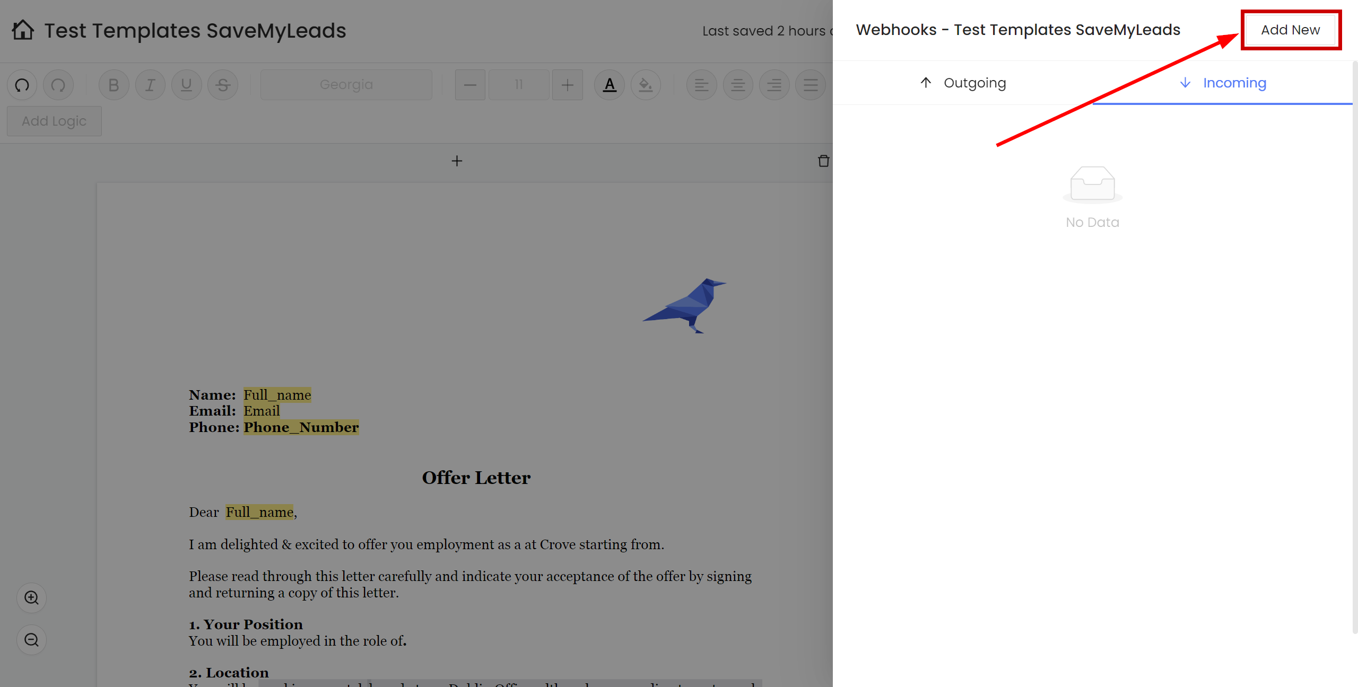Open the text color picker
The height and width of the screenshot is (687, 1358).
610,85
